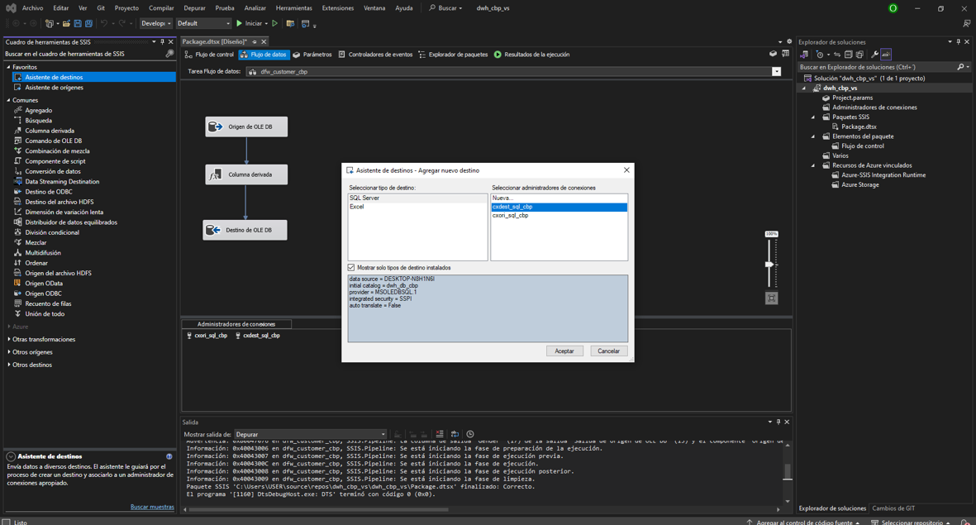Switch to the Parámetros tab

coord(312,55)
